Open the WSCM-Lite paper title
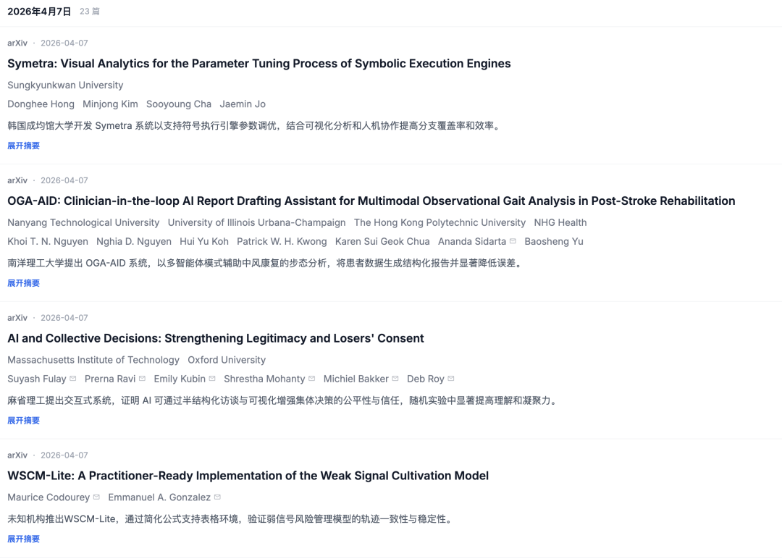This screenshot has height=559, width=782. 248,476
